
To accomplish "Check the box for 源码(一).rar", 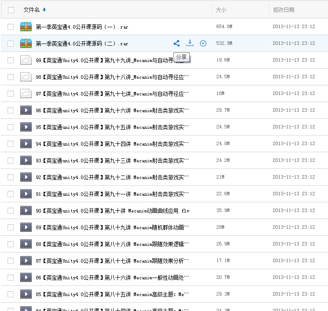I will (11, 27).
